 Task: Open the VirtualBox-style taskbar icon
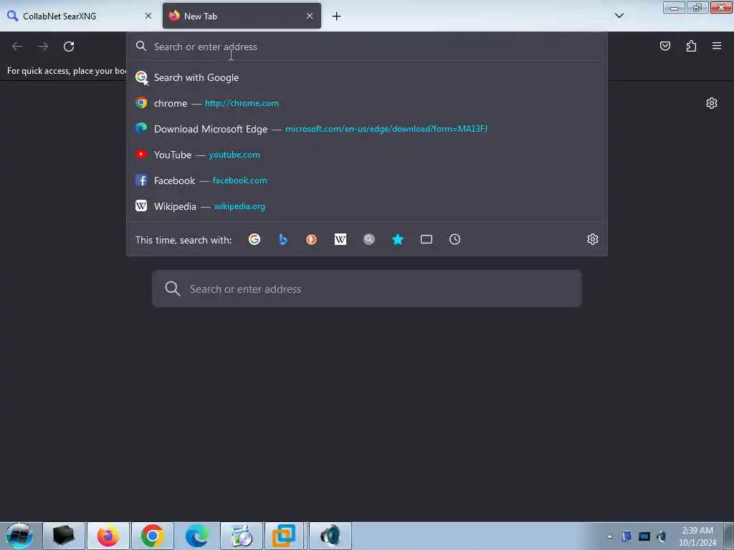click(284, 536)
